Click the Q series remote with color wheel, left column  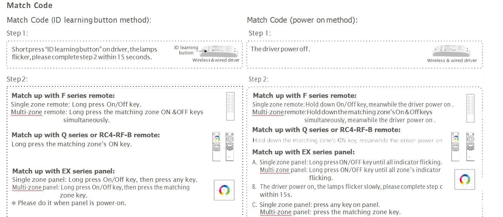(x=217, y=146)
